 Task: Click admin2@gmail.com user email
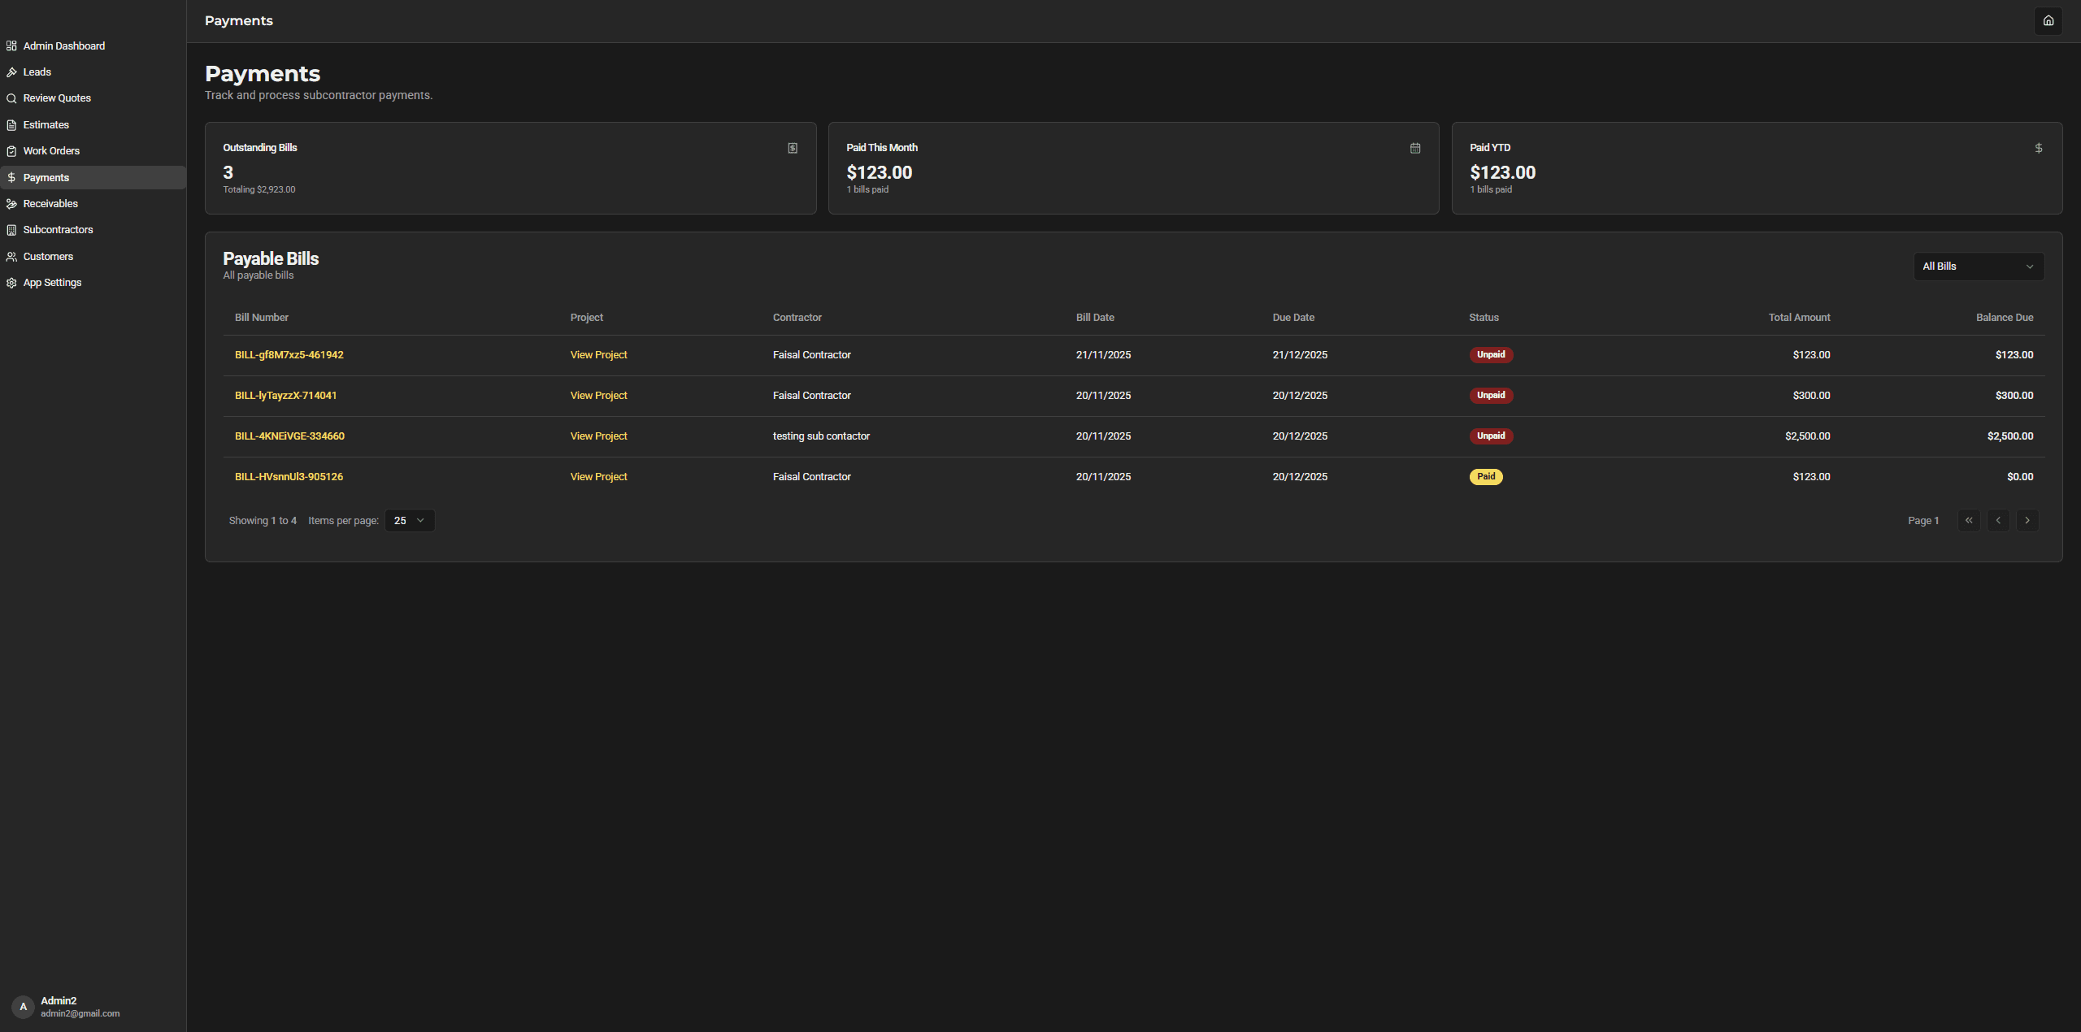point(80,1014)
